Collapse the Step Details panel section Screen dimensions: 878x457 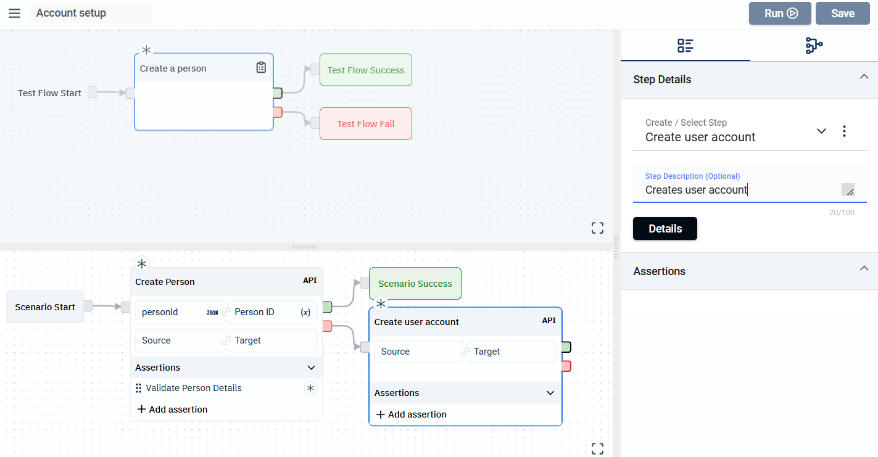(x=864, y=77)
